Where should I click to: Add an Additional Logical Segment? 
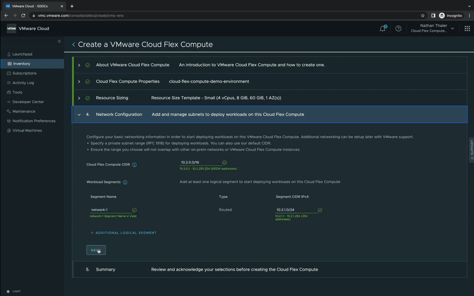(123, 233)
